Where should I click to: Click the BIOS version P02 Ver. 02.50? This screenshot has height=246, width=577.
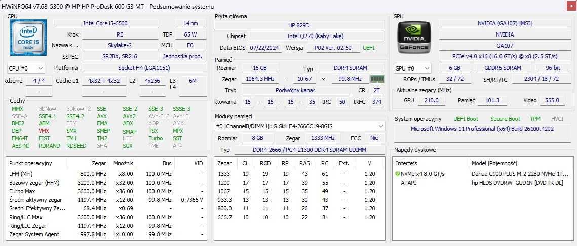point(333,48)
